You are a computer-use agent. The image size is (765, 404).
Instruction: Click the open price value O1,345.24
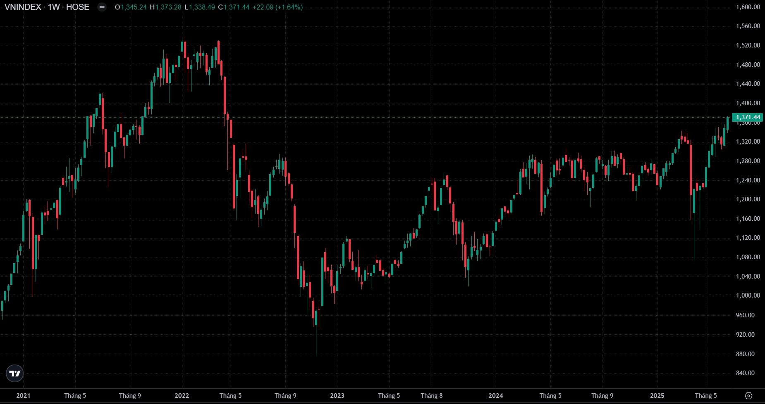131,7
